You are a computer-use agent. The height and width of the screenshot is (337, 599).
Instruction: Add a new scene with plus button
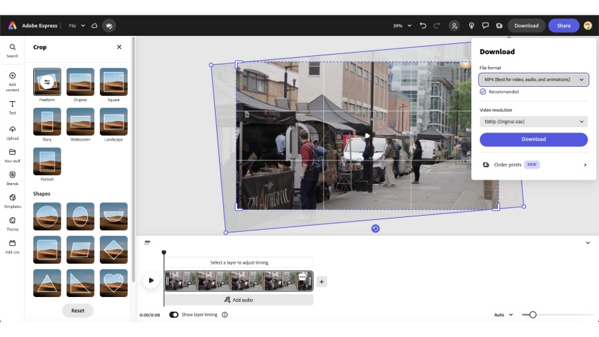tap(321, 282)
